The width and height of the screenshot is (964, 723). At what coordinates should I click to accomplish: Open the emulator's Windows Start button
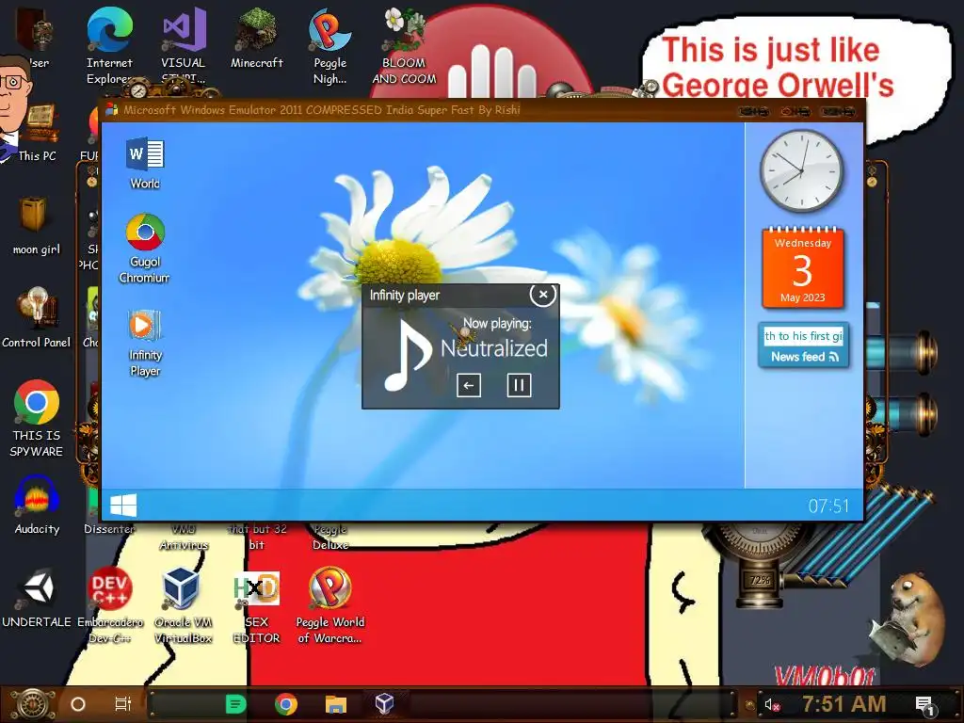[x=123, y=506]
